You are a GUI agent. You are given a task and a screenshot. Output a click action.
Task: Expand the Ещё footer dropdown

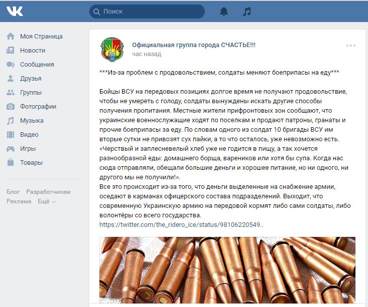47,201
